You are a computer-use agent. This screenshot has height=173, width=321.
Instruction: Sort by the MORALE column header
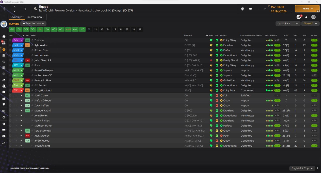223,35
